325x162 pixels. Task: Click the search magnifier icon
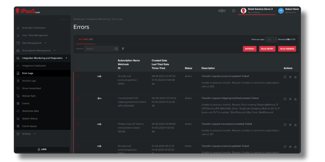116,49
